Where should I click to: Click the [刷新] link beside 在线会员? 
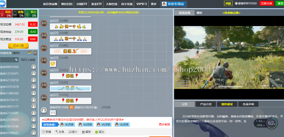click(16, 53)
